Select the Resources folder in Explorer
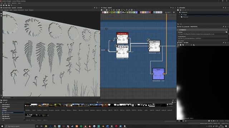Screen dimensions: 229x128 pos(186,17)
